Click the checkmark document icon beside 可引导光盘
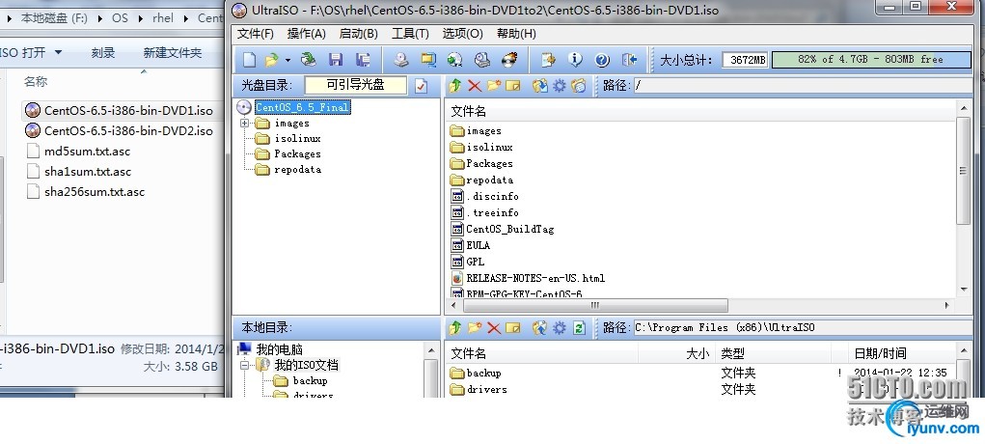Viewport: 985px width, 444px height. (x=421, y=86)
